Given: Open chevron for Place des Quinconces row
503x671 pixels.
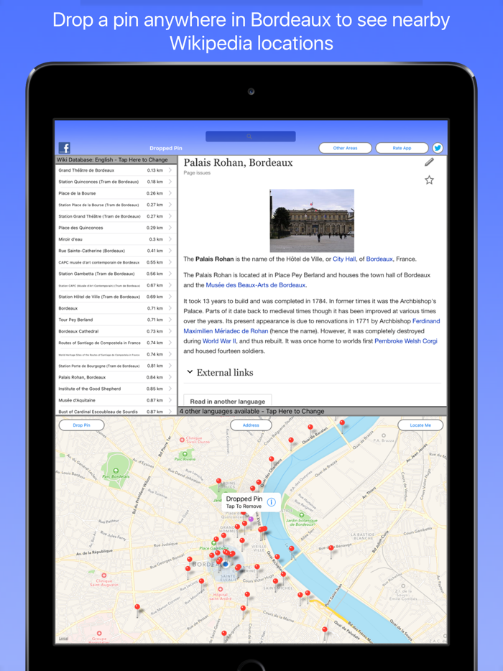Looking at the screenshot, I should click(x=170, y=228).
